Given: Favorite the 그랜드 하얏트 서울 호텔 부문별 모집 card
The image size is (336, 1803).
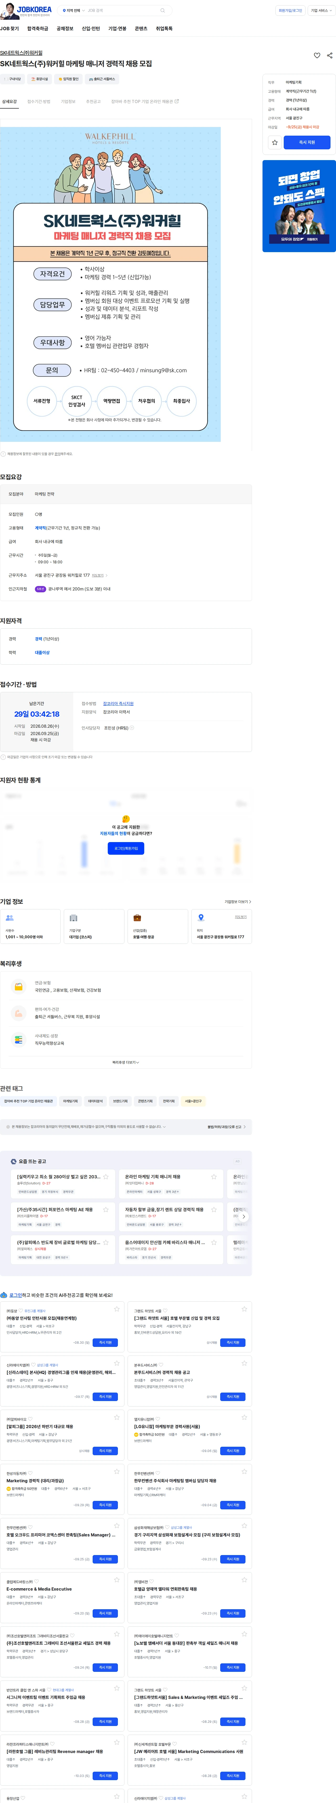Looking at the screenshot, I should coord(244,1309).
